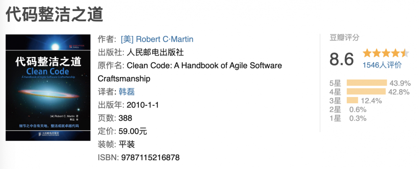Image resolution: width=419 pixels, height=169 pixels.
Task: Click the five-star rating icons
Action: click(x=386, y=53)
